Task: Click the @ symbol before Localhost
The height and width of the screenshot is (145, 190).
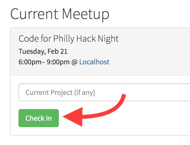Action: click(74, 62)
